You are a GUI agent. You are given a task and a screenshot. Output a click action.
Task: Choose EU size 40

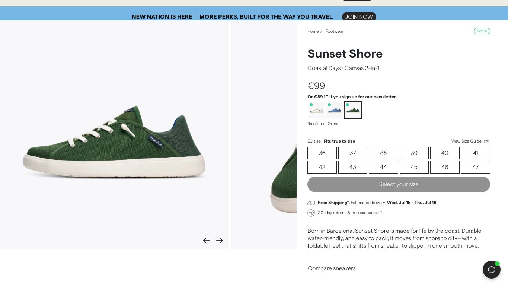[445, 153]
